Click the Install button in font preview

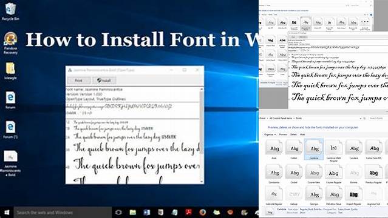pyautogui.click(x=104, y=81)
